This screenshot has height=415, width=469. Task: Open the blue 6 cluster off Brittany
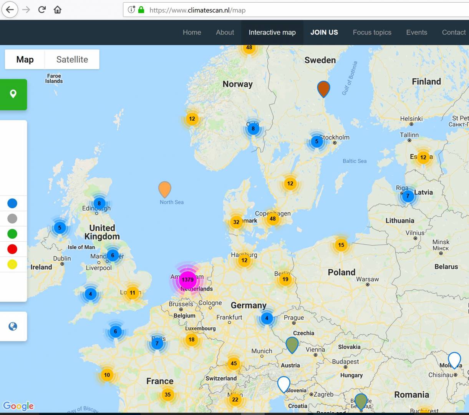pos(115,331)
